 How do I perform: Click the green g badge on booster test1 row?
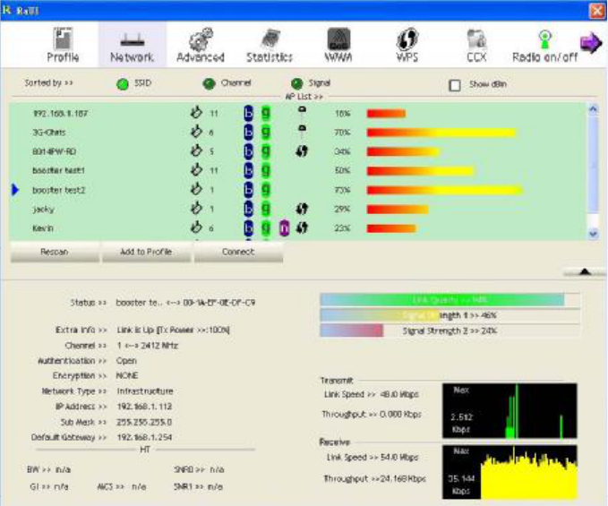coord(266,170)
